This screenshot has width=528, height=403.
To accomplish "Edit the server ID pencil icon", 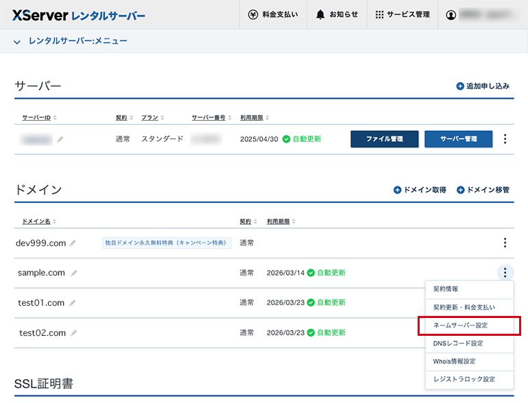I will (60, 139).
